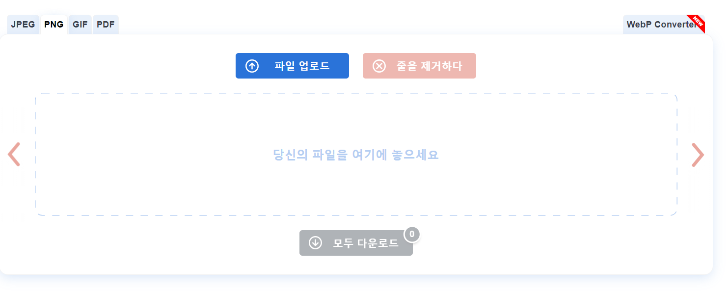Click the 당신의 파일을 여기에 놓으세요 placeholder text
728x293 pixels.
coord(355,155)
